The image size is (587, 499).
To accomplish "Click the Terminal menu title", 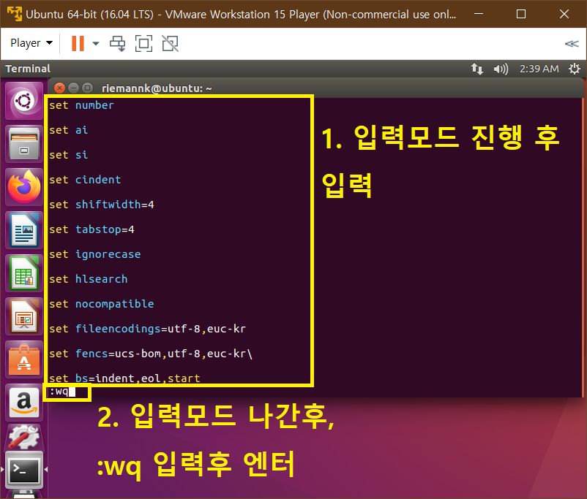I will tap(28, 69).
